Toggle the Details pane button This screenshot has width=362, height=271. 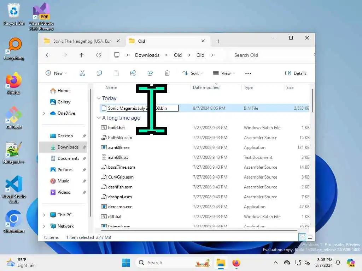point(296,73)
